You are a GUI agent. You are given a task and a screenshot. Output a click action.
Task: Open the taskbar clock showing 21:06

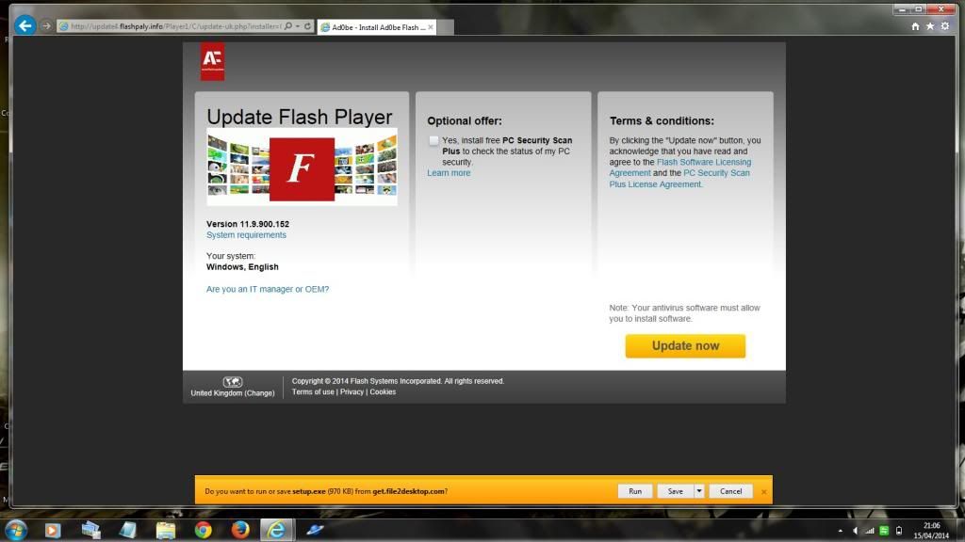(x=931, y=531)
